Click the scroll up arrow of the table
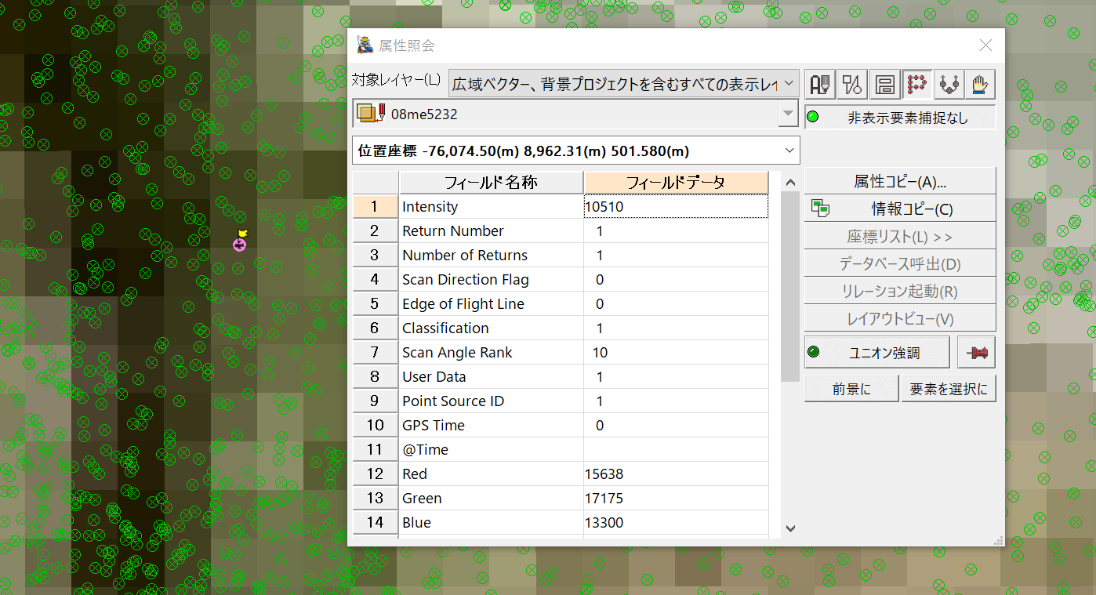Screen dimensions: 1096x595 coord(790,183)
